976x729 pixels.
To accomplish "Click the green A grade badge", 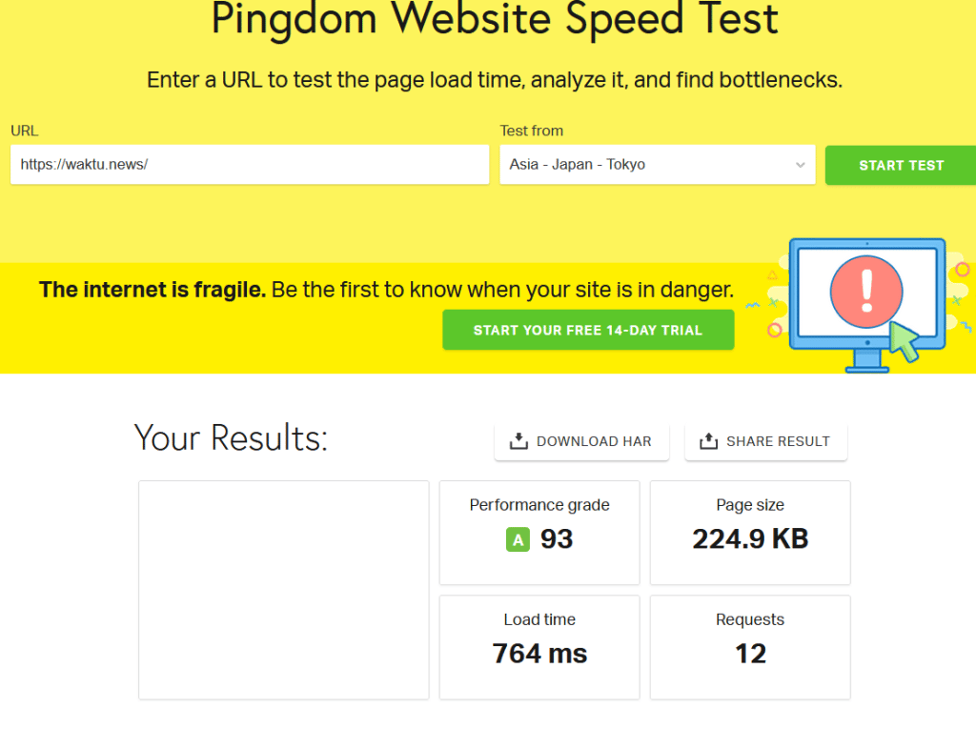I will coord(518,539).
